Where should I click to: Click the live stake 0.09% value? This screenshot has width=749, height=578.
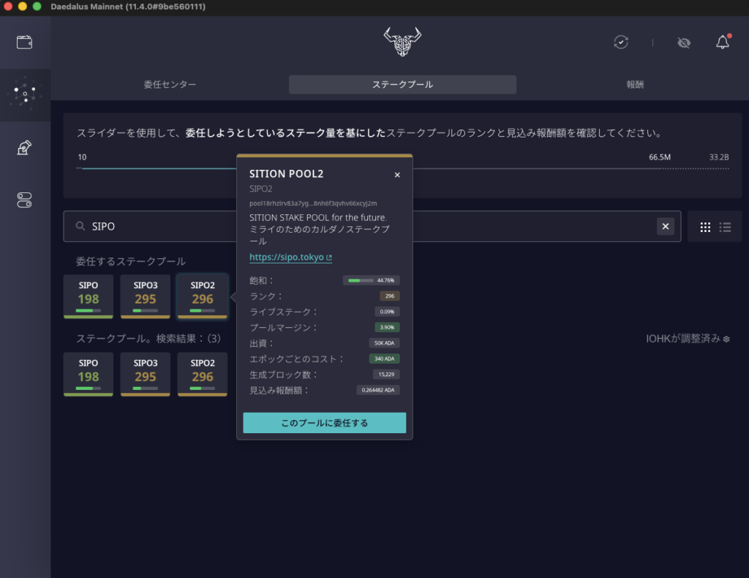point(387,312)
